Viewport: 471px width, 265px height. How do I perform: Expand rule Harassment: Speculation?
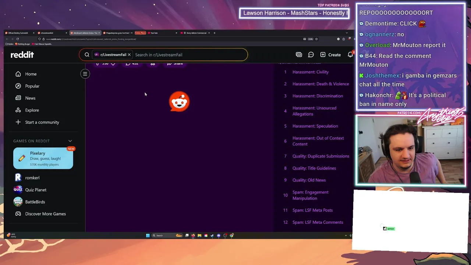tap(315, 126)
